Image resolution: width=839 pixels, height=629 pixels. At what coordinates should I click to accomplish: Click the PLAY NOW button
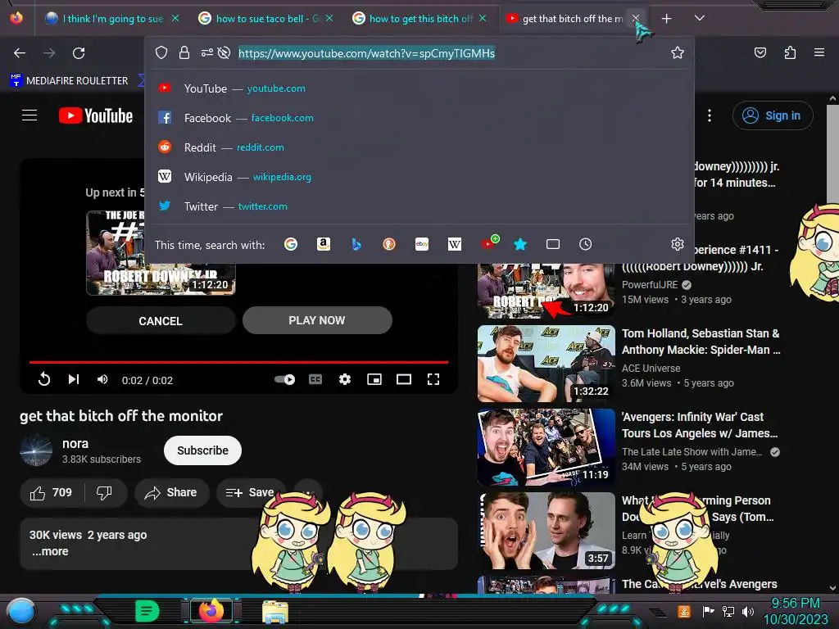[x=317, y=320]
